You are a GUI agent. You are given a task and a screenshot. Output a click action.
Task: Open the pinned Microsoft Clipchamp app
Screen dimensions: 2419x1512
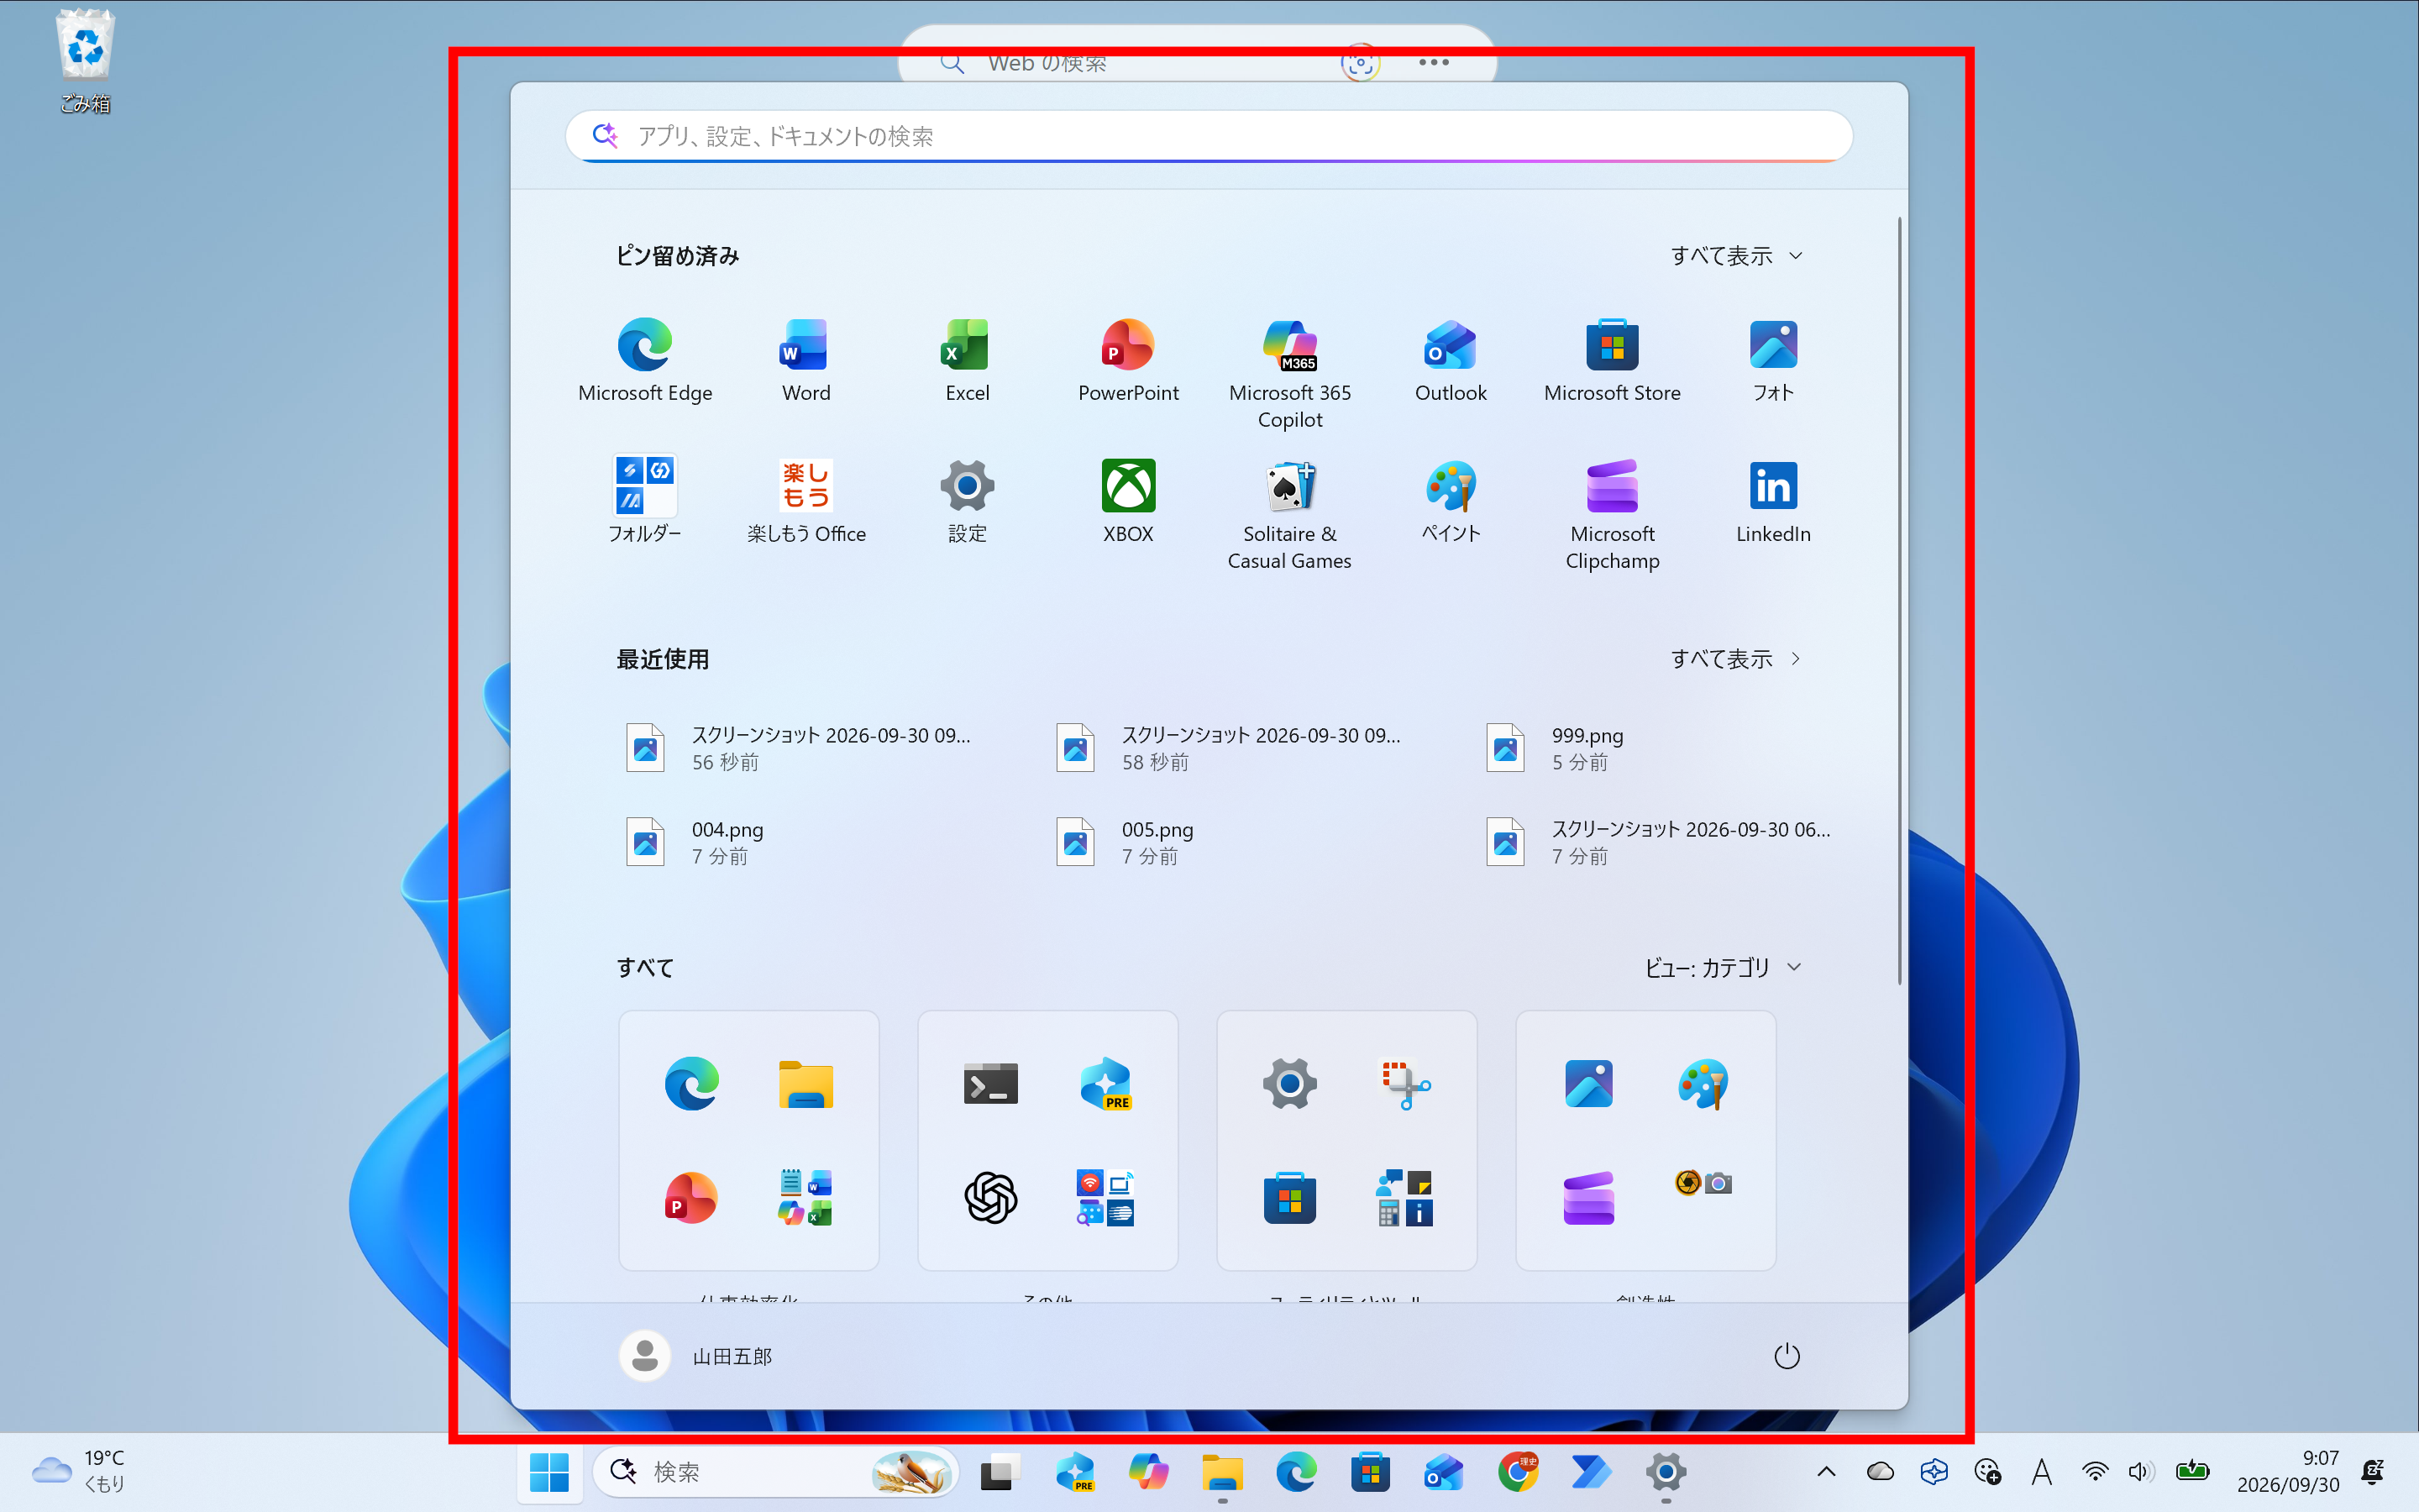[x=1611, y=514]
